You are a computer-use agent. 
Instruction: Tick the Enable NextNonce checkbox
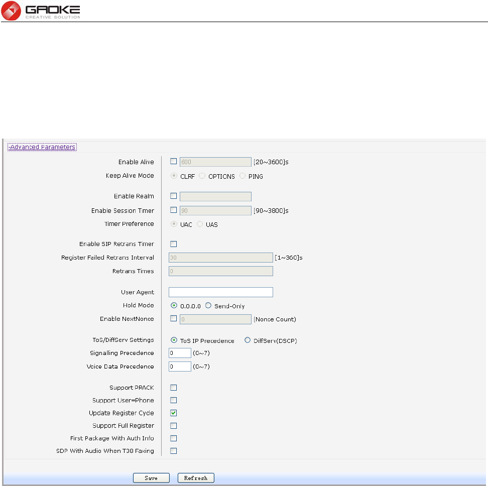click(173, 318)
